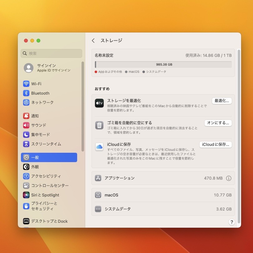Click the main pane scrollbar
The height and width of the screenshot is (253, 253).
coord(239,136)
